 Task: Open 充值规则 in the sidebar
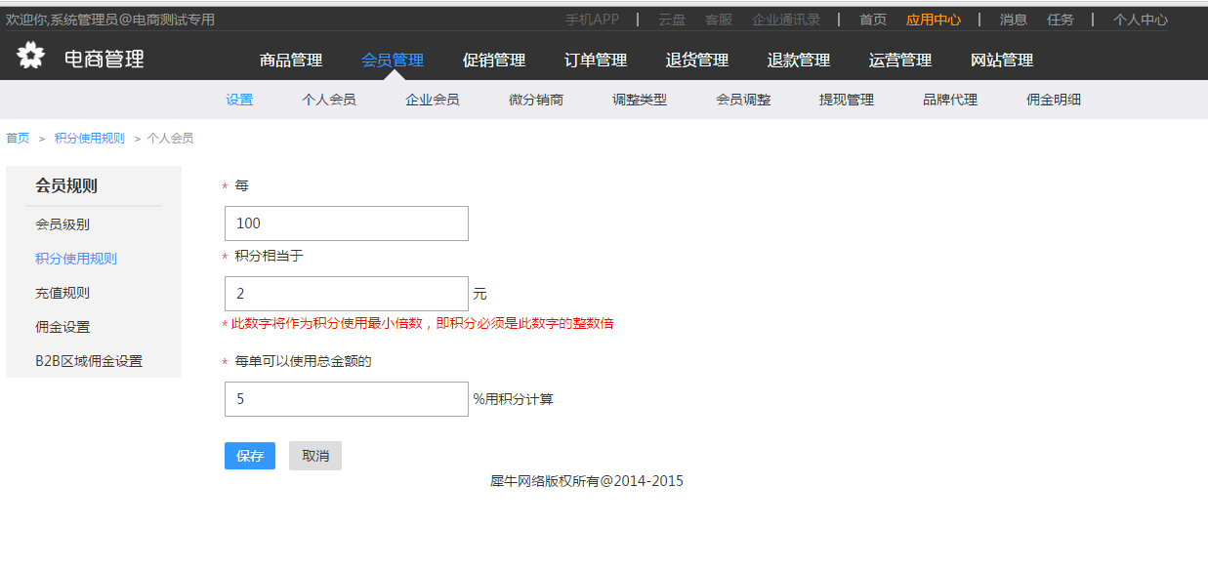(x=62, y=293)
